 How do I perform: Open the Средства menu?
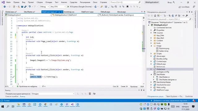pos(73,2)
